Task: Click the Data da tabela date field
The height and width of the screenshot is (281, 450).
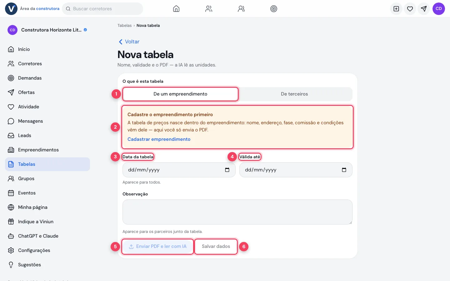Action: pos(179,170)
